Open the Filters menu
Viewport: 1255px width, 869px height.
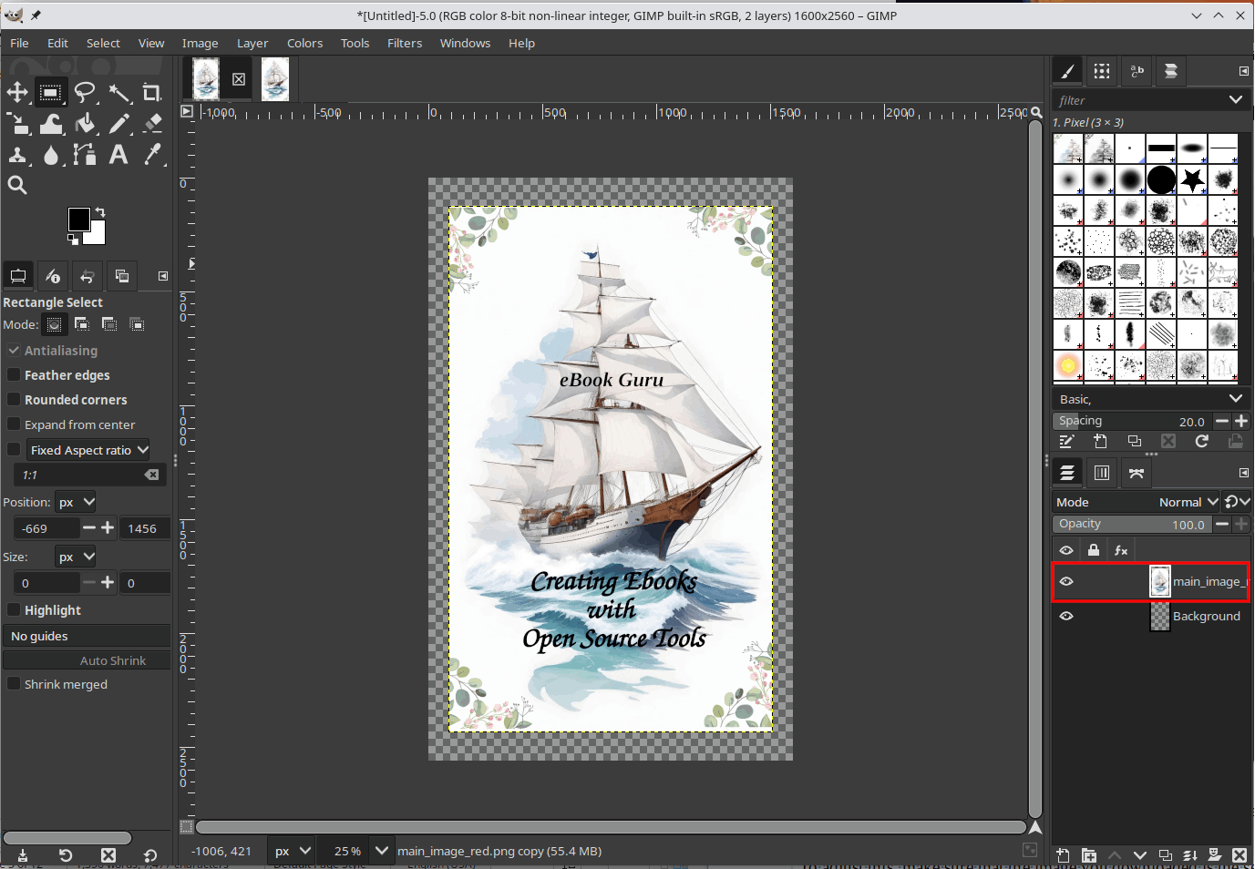pyautogui.click(x=404, y=43)
